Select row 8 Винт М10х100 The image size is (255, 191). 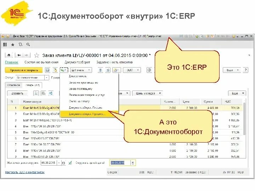[125, 151]
